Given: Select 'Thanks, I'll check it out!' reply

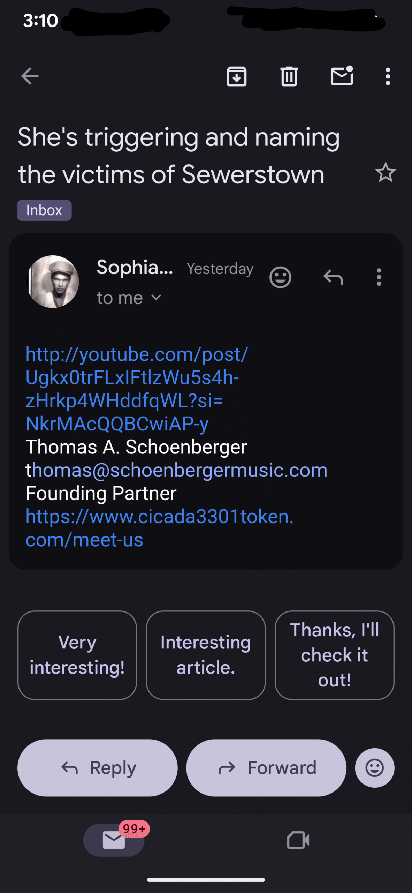Looking at the screenshot, I should (x=334, y=655).
